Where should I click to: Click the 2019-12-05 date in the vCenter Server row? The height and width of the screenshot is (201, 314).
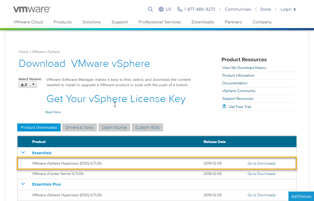(x=213, y=174)
